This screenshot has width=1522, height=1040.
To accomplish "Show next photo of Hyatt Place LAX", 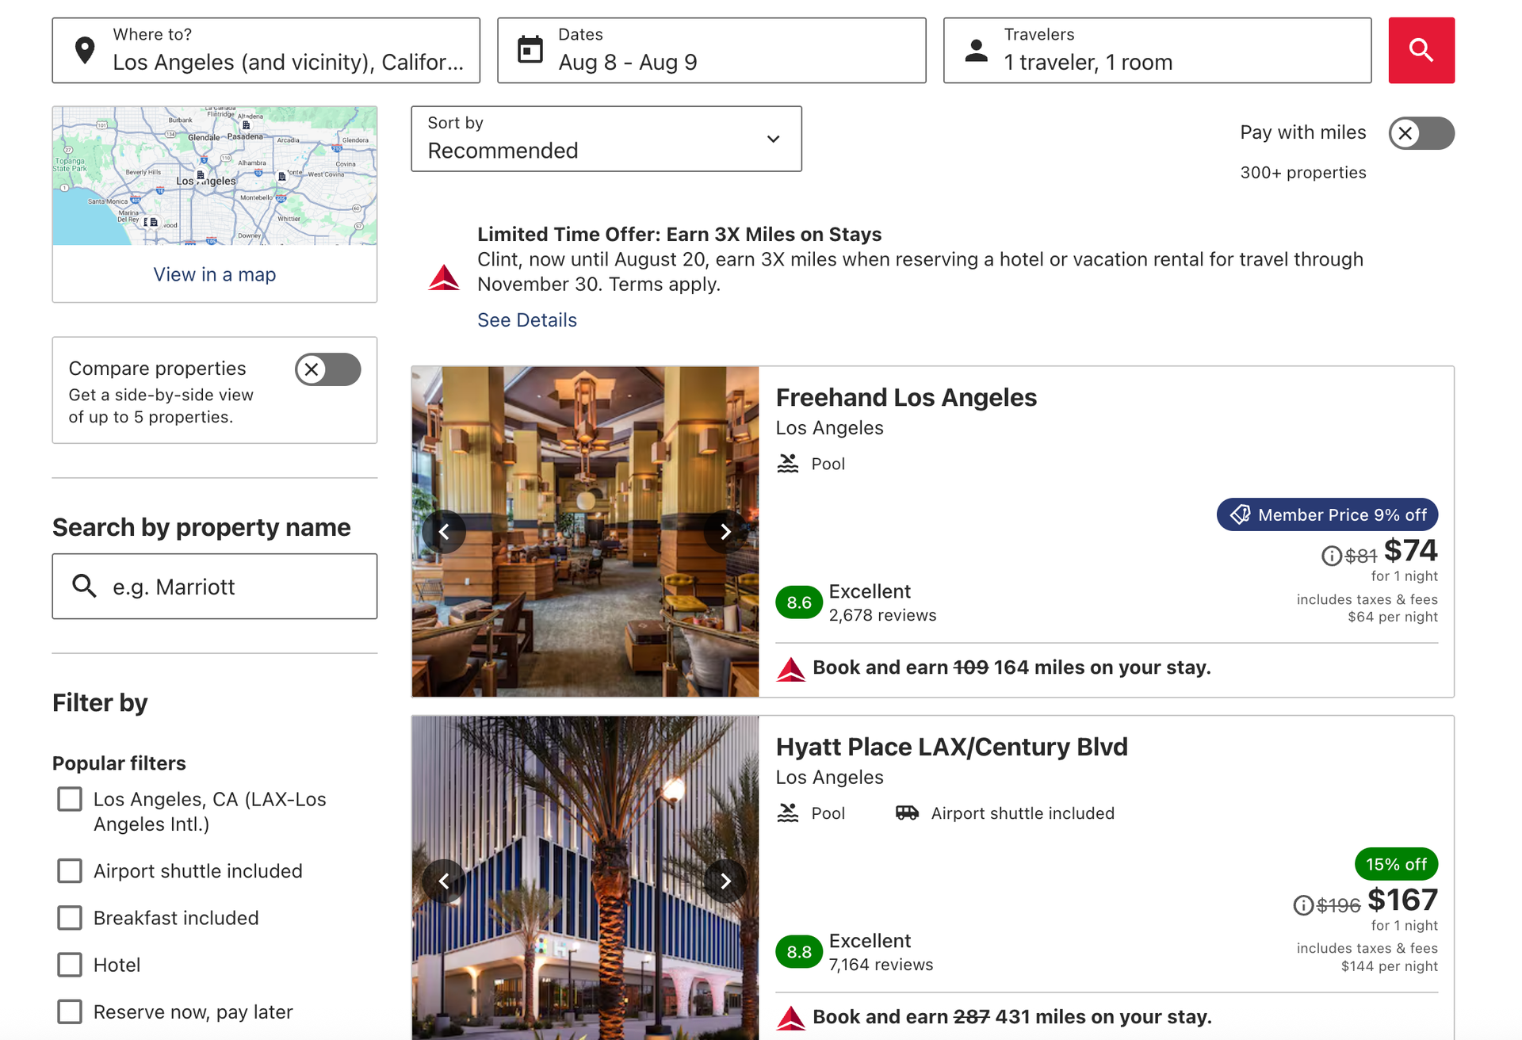I will pyautogui.click(x=725, y=881).
